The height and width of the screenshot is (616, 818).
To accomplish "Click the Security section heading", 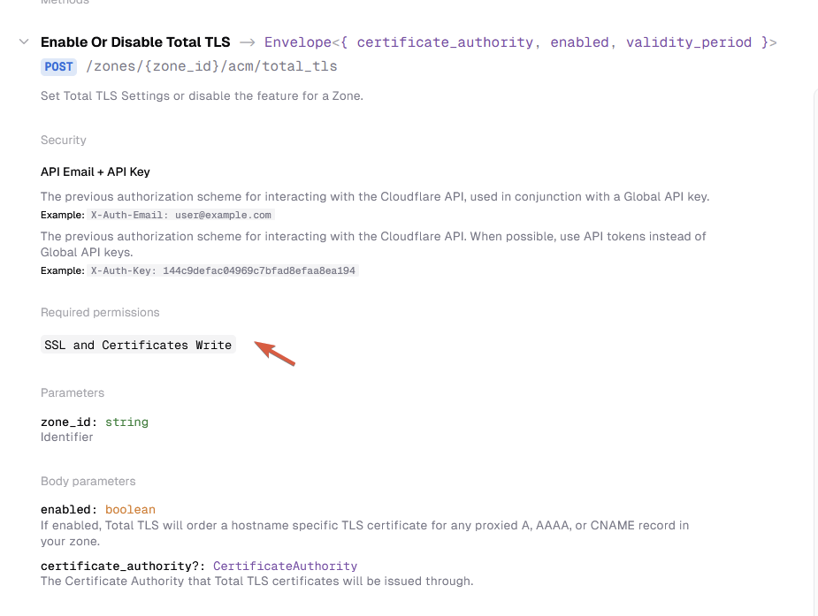I will 63,140.
